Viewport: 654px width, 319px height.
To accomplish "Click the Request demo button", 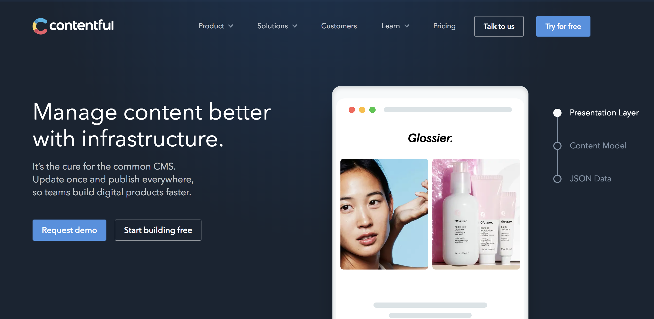I will pyautogui.click(x=69, y=230).
